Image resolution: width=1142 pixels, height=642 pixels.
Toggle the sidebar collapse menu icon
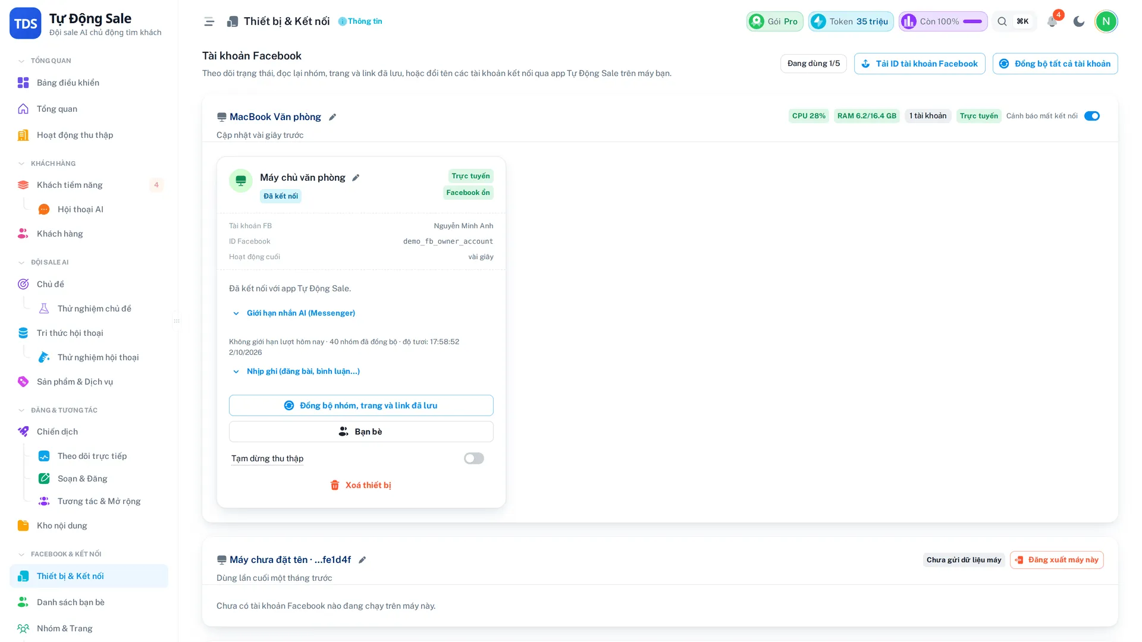209,21
